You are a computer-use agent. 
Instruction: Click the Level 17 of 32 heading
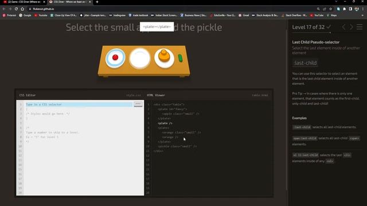[309, 27]
